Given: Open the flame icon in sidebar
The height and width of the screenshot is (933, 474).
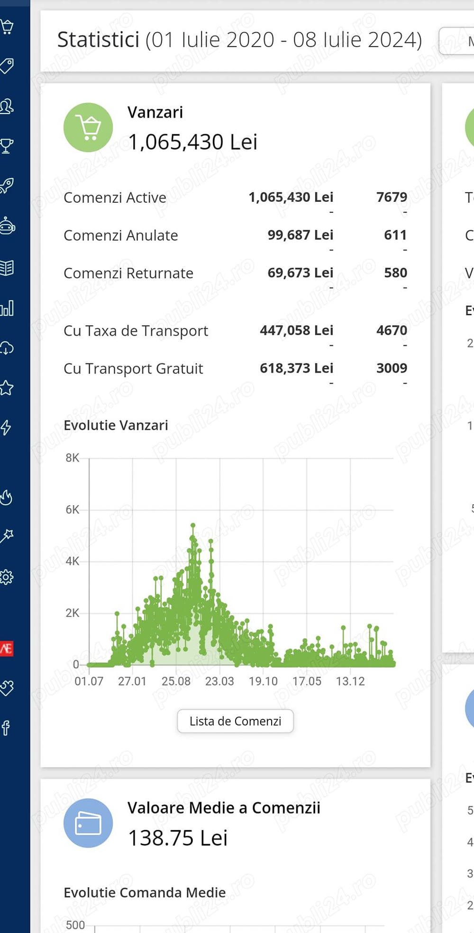Looking at the screenshot, I should click(6, 497).
